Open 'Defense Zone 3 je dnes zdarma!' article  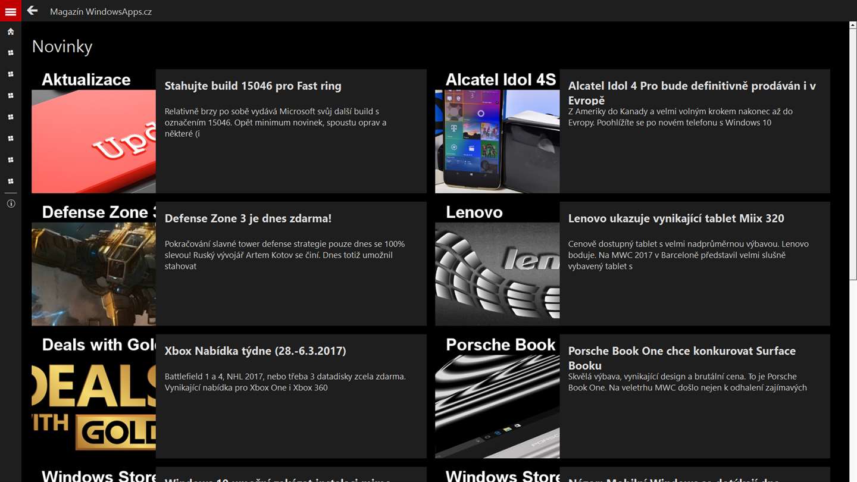click(x=248, y=218)
